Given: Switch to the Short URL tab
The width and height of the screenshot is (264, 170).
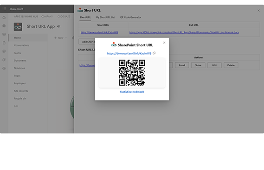Looking at the screenshot, I should 85,17.
